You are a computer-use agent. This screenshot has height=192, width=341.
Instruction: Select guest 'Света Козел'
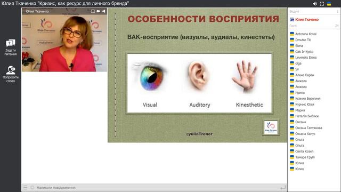coord(304,151)
